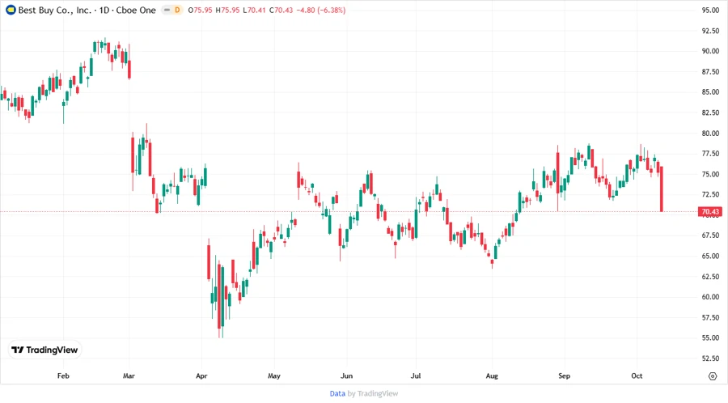728x403 pixels.
Task: Click the Jun label on time axis
Action: [x=346, y=375]
